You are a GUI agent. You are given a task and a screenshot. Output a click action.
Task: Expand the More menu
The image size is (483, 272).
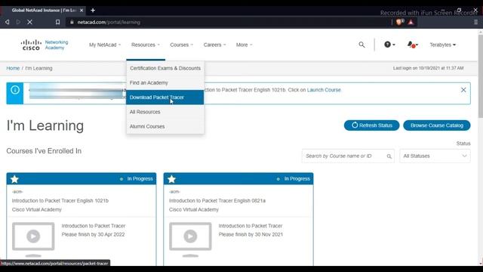244,45
